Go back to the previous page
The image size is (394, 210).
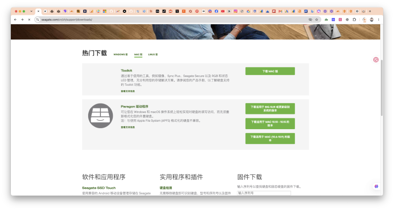coord(15,19)
